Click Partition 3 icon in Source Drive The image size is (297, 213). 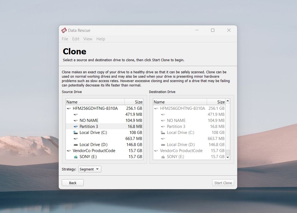coord(76,127)
